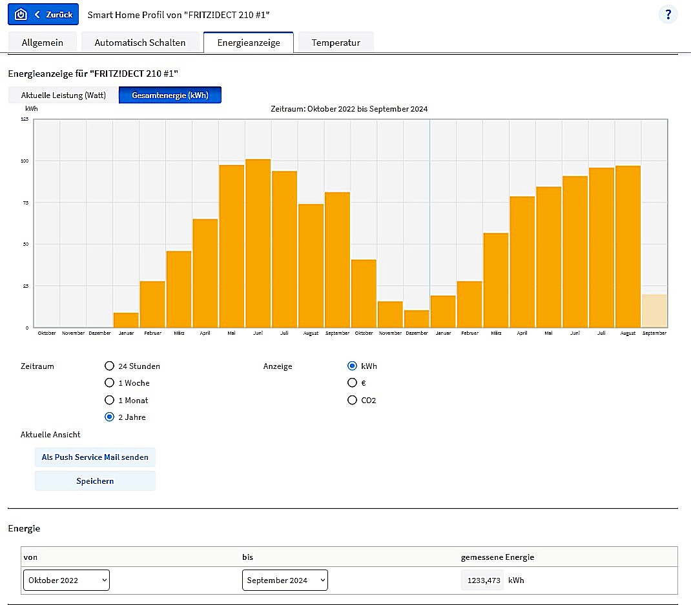The height and width of the screenshot is (605, 691).
Task: Click the tallest bar, Juni 2023
Action: 258,243
